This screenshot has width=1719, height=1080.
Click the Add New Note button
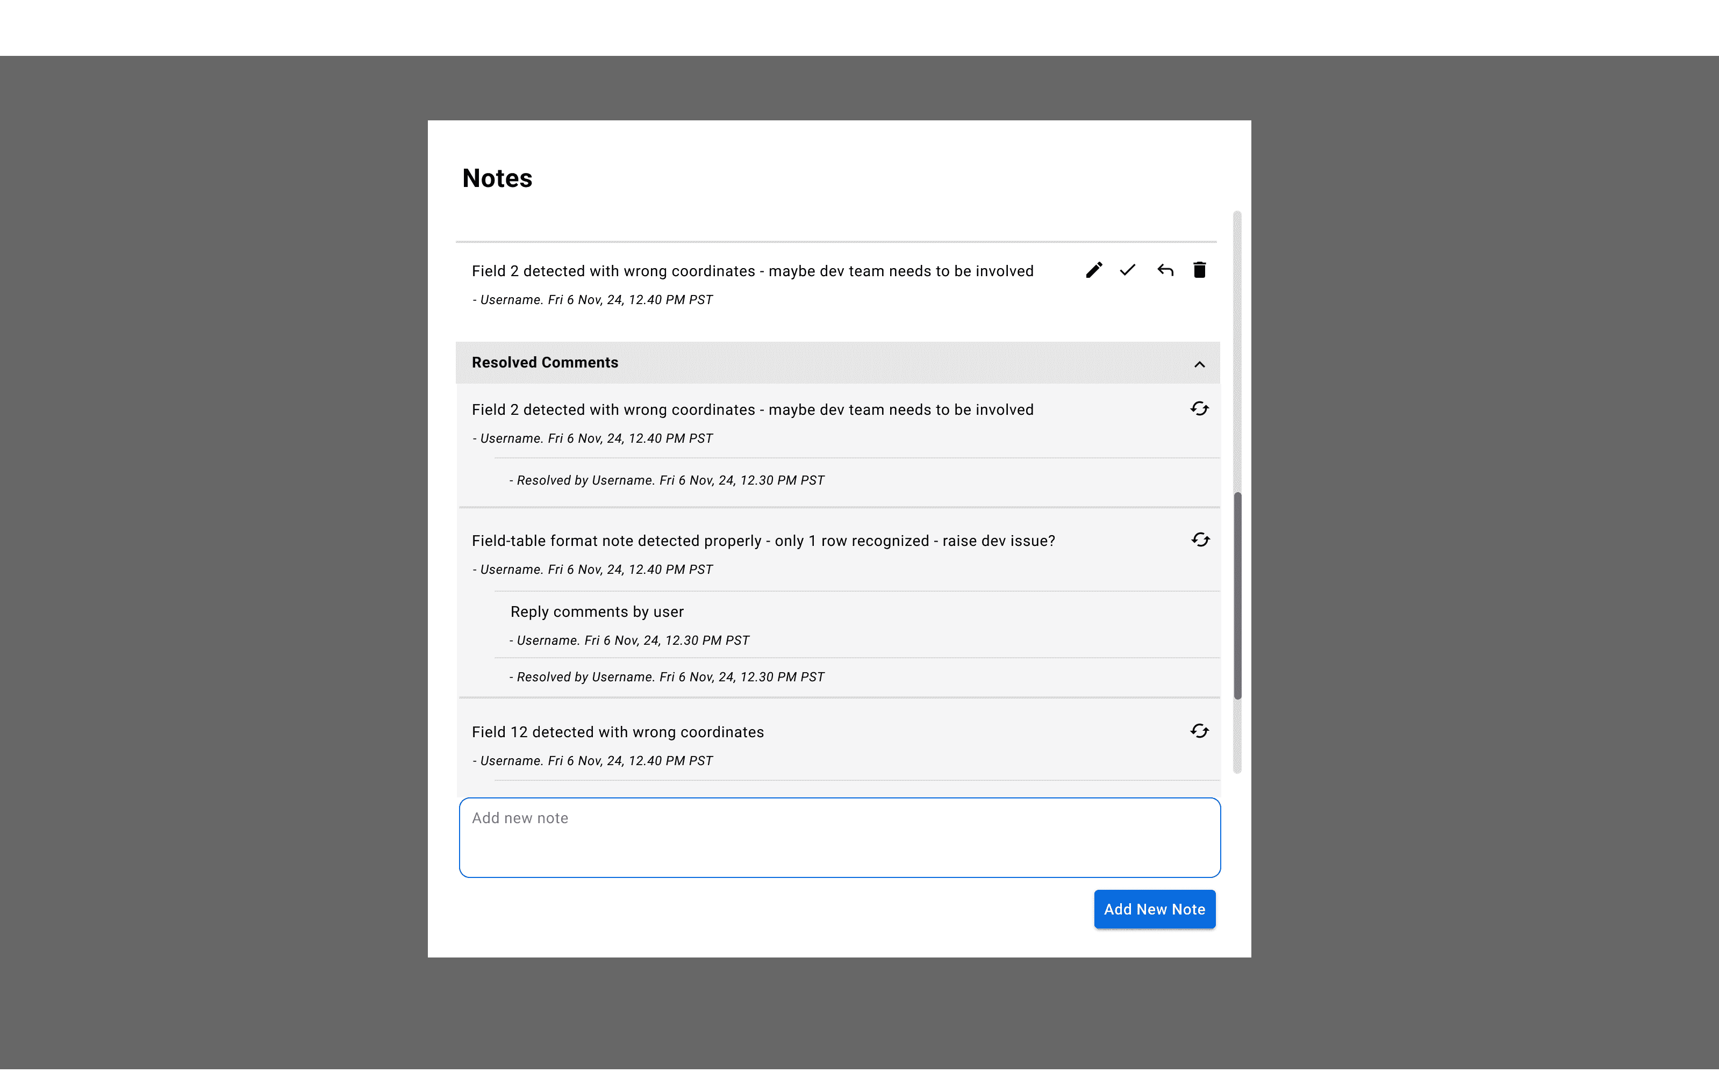pos(1154,909)
